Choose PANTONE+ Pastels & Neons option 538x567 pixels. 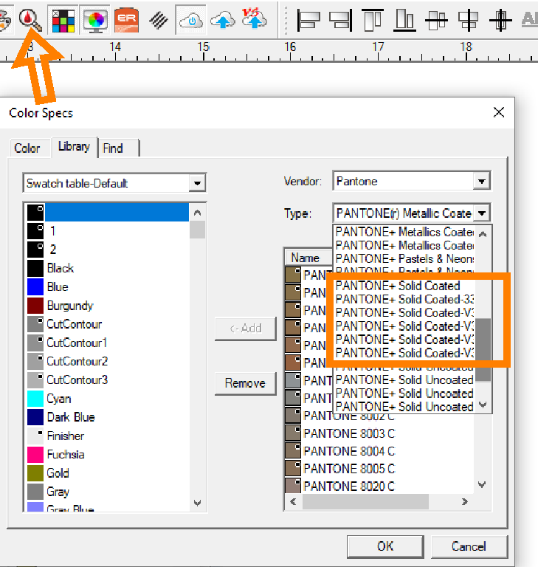[x=404, y=258]
